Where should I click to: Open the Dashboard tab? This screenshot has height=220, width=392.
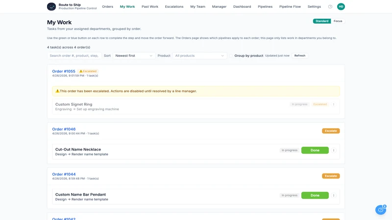242,7
